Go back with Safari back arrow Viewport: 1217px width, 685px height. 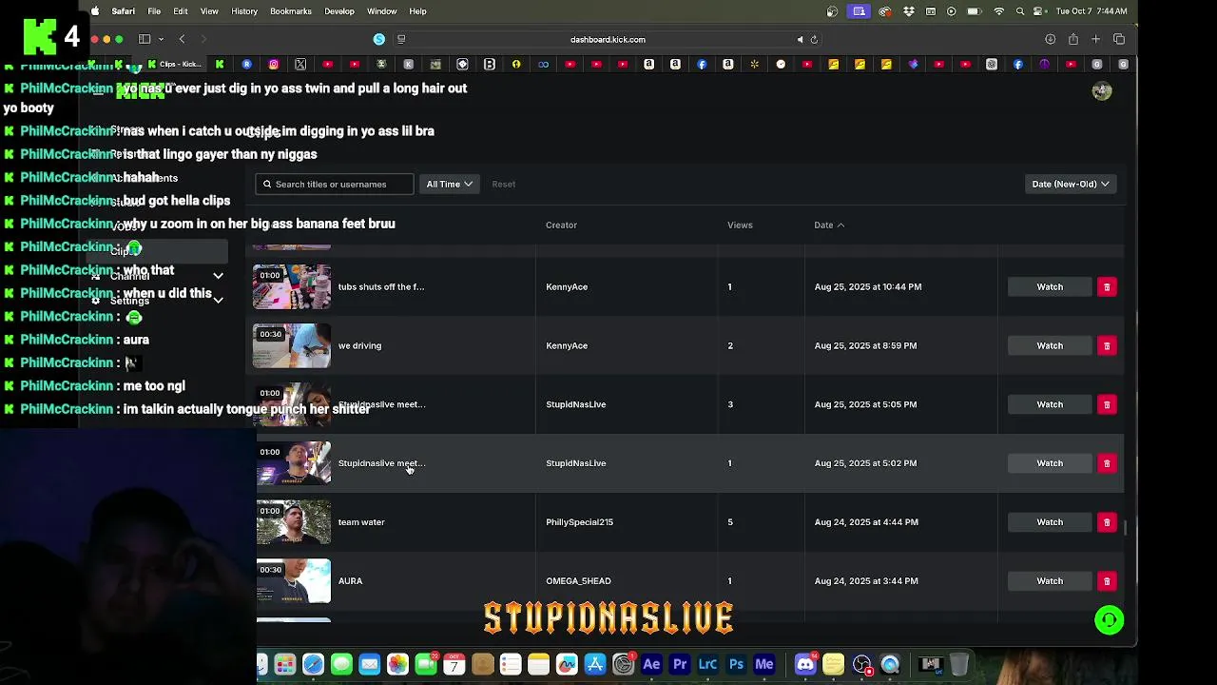182,39
